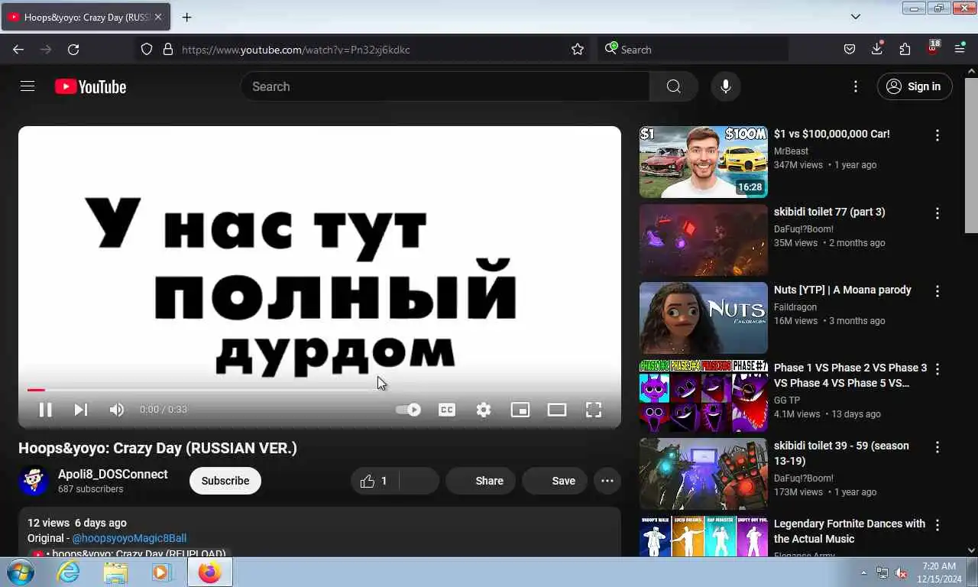Click the muted volume tray icon

click(x=902, y=572)
